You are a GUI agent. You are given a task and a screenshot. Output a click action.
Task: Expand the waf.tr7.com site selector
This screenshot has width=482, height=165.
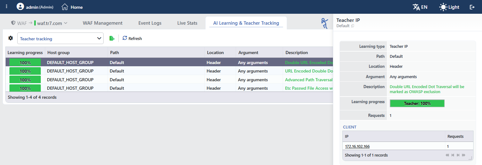coord(51,23)
